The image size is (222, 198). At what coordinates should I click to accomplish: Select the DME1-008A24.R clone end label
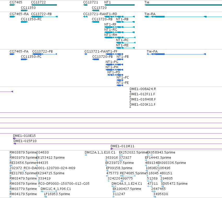[143, 89]
